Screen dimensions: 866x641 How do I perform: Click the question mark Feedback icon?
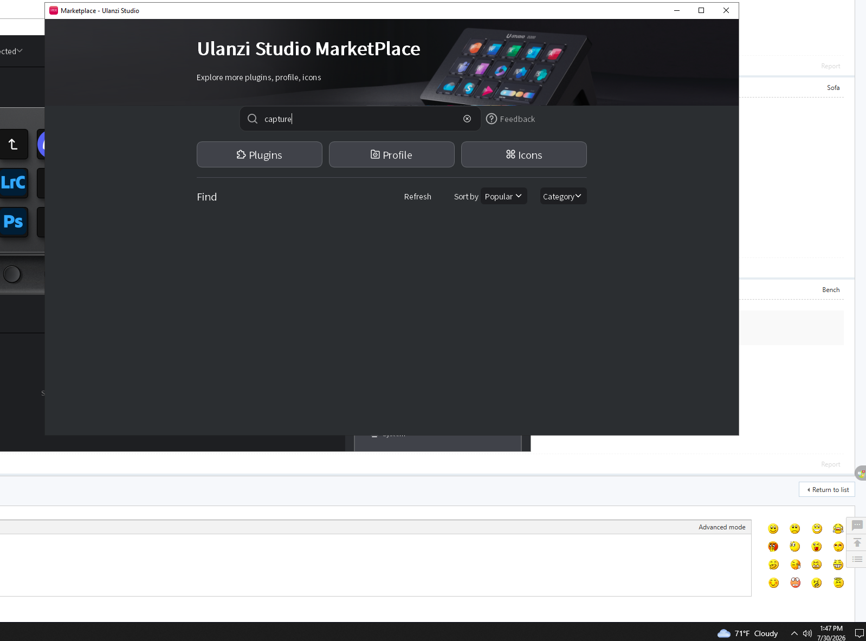pos(492,119)
